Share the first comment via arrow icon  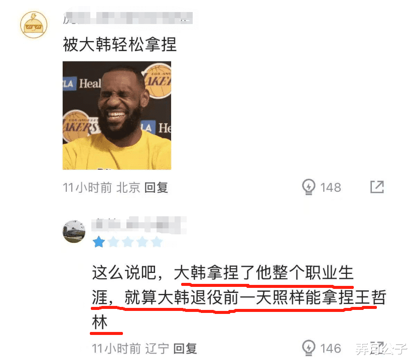377,187
